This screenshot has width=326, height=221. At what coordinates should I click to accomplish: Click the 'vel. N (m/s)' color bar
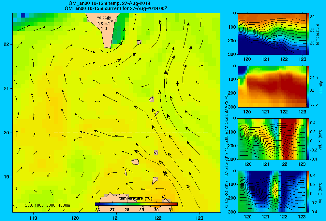tap(308, 139)
